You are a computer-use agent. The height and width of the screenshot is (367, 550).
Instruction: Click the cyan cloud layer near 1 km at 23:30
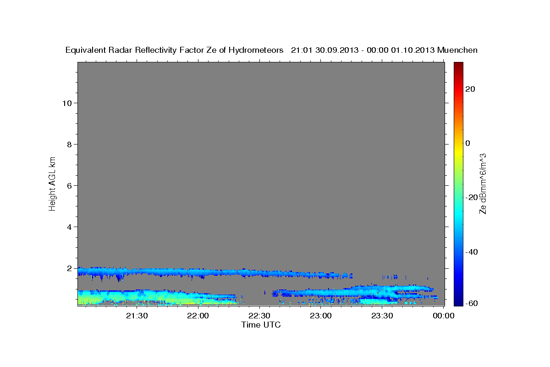pos(382,290)
